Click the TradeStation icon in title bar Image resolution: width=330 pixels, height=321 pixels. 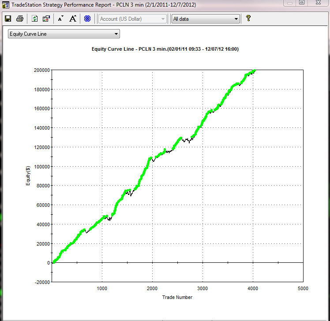point(5,5)
